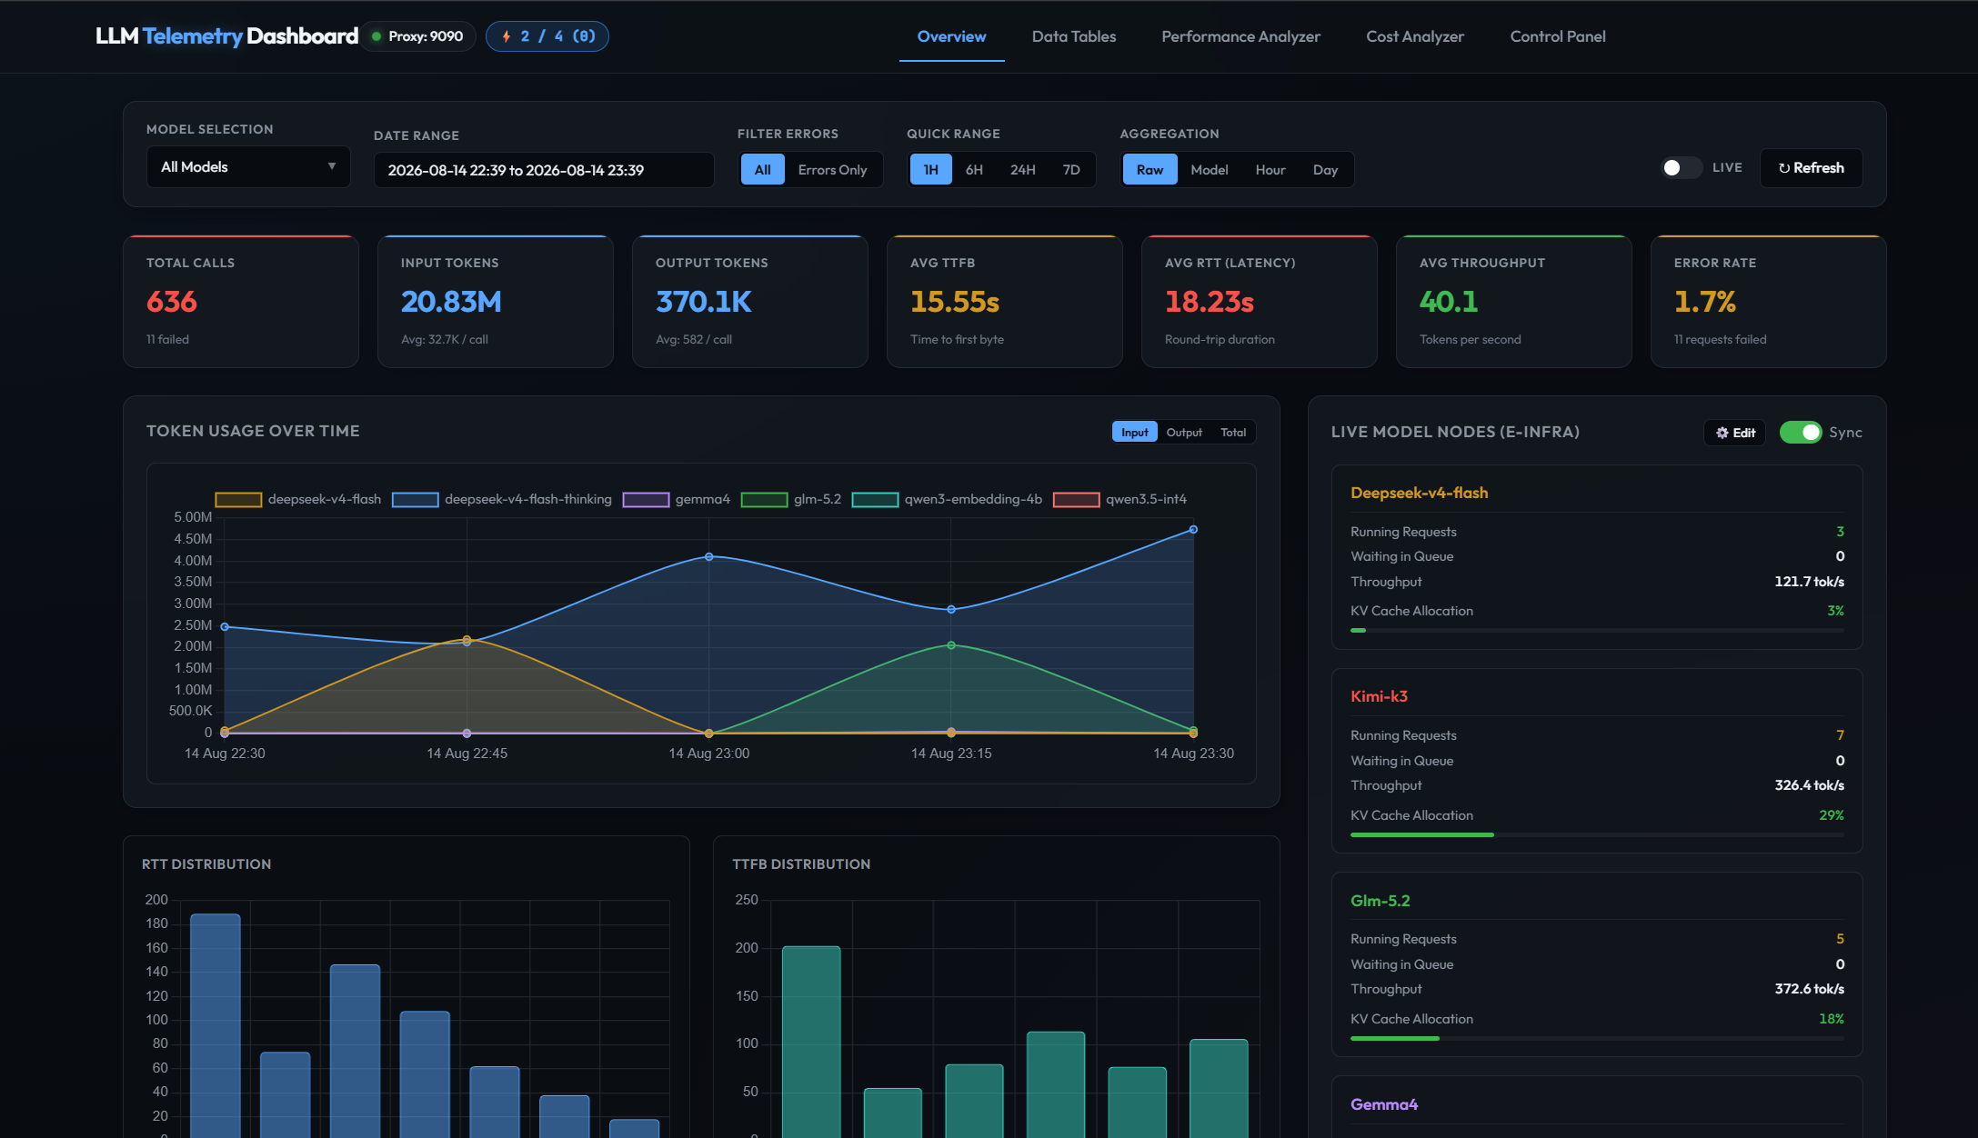Image resolution: width=1978 pixels, height=1138 pixels.
Task: Set aggregation to Hour
Action: click(1270, 170)
